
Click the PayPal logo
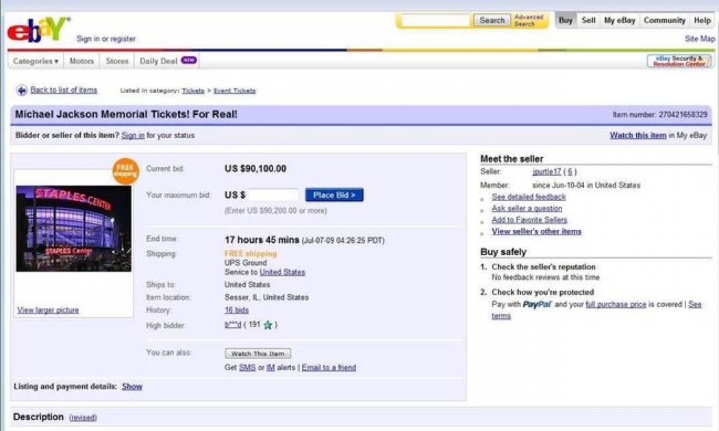point(538,304)
